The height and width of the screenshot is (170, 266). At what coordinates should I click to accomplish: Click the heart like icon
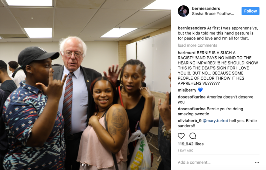[x=181, y=136]
